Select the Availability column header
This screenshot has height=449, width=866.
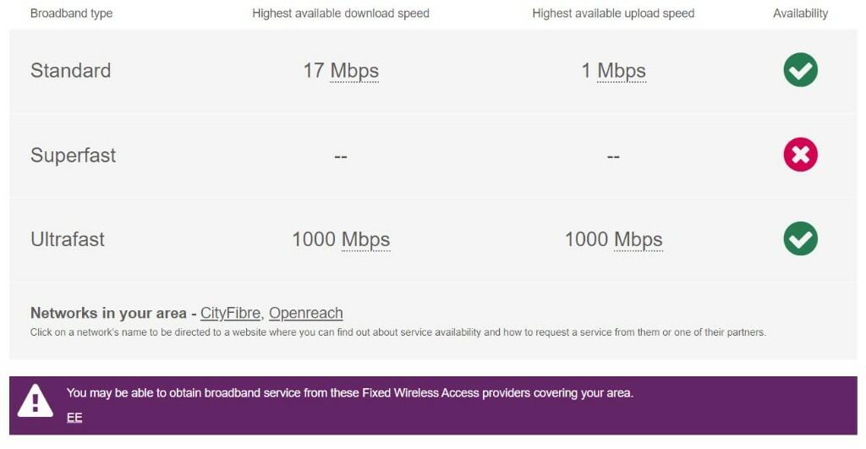tap(800, 14)
